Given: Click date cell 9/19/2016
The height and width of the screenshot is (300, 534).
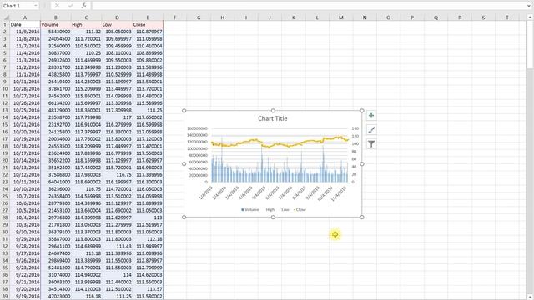Looking at the screenshot, I should [x=25, y=296].
